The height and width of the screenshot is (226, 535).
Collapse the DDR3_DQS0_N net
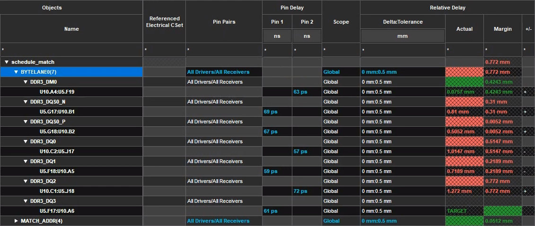pos(26,102)
